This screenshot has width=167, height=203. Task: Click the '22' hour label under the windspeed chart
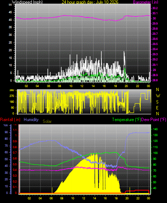tap(137, 86)
